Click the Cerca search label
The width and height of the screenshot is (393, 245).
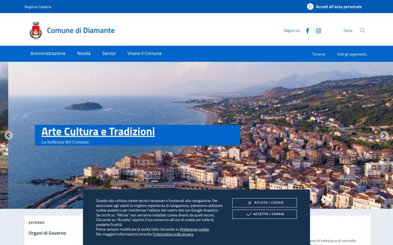(348, 30)
